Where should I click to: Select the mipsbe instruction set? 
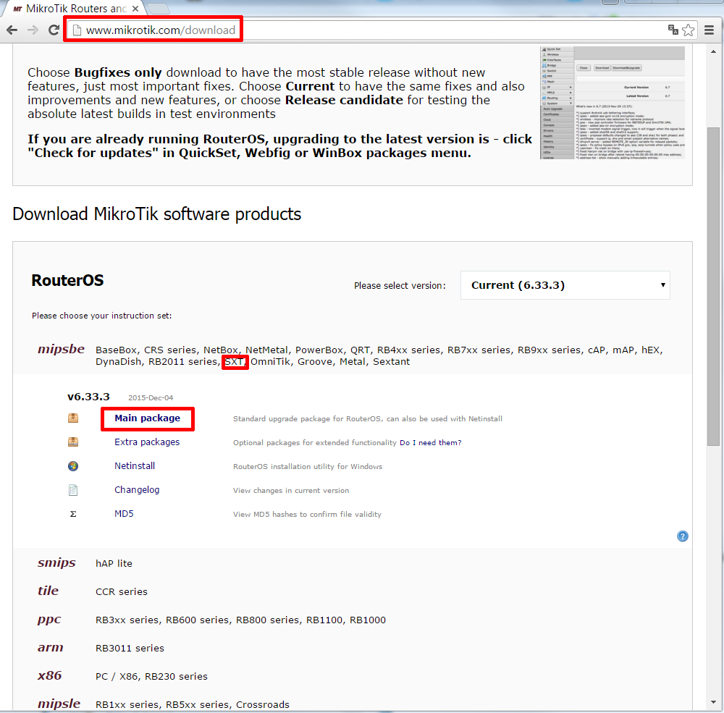coord(61,350)
